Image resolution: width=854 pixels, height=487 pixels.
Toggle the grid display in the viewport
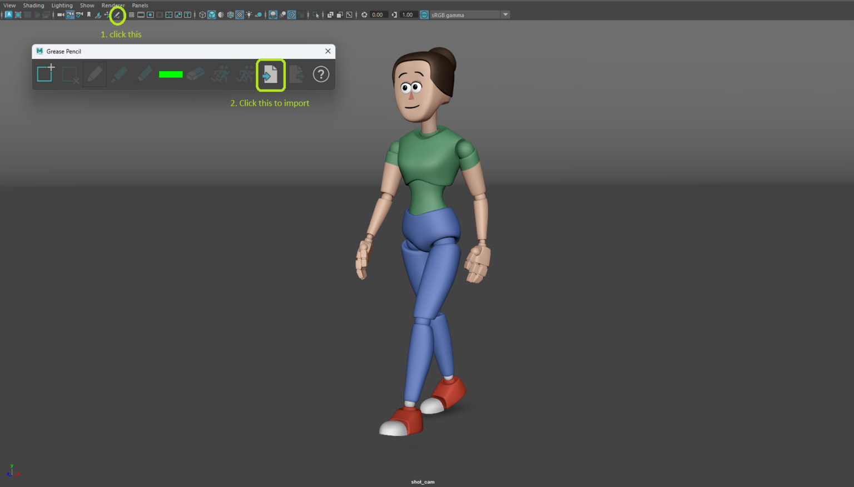[x=132, y=14]
